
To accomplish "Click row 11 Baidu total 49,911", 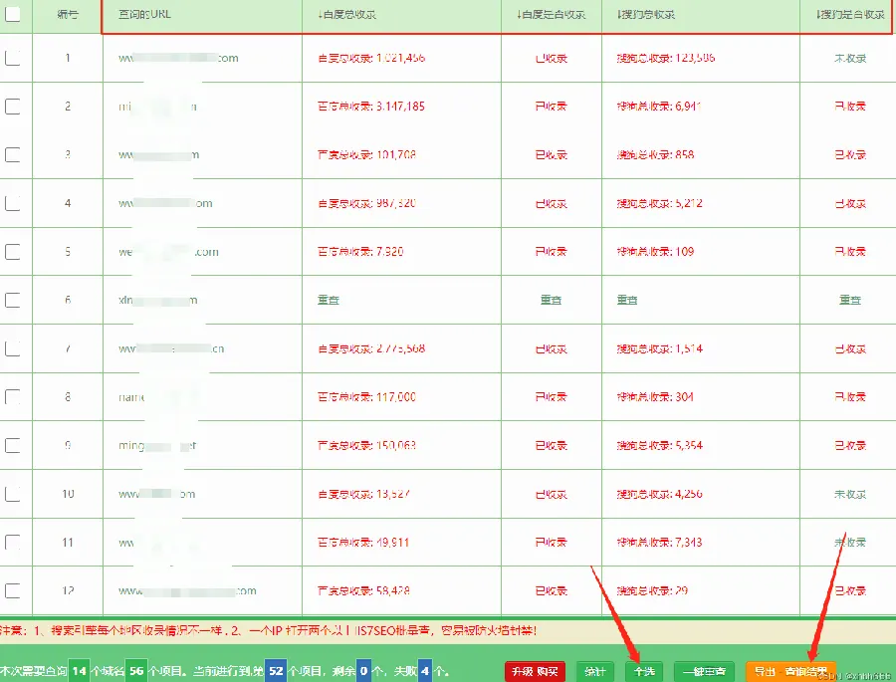I will [x=363, y=542].
